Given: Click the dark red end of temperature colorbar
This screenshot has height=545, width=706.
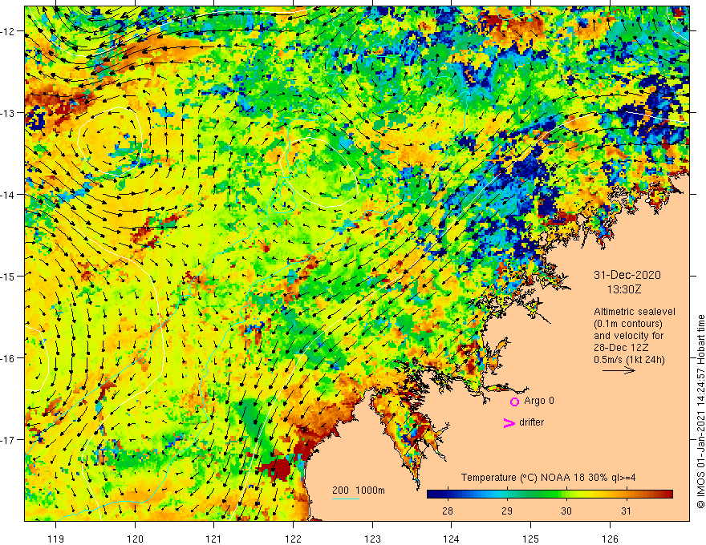Looking at the screenshot, I should point(667,495).
